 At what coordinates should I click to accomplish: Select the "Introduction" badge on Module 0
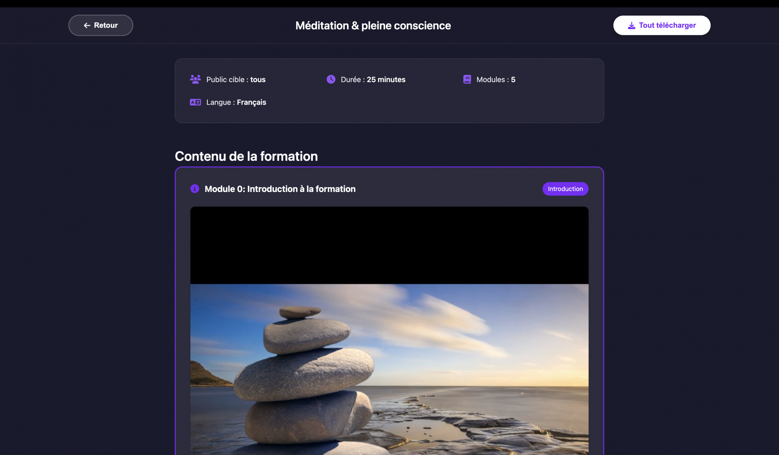click(x=565, y=189)
